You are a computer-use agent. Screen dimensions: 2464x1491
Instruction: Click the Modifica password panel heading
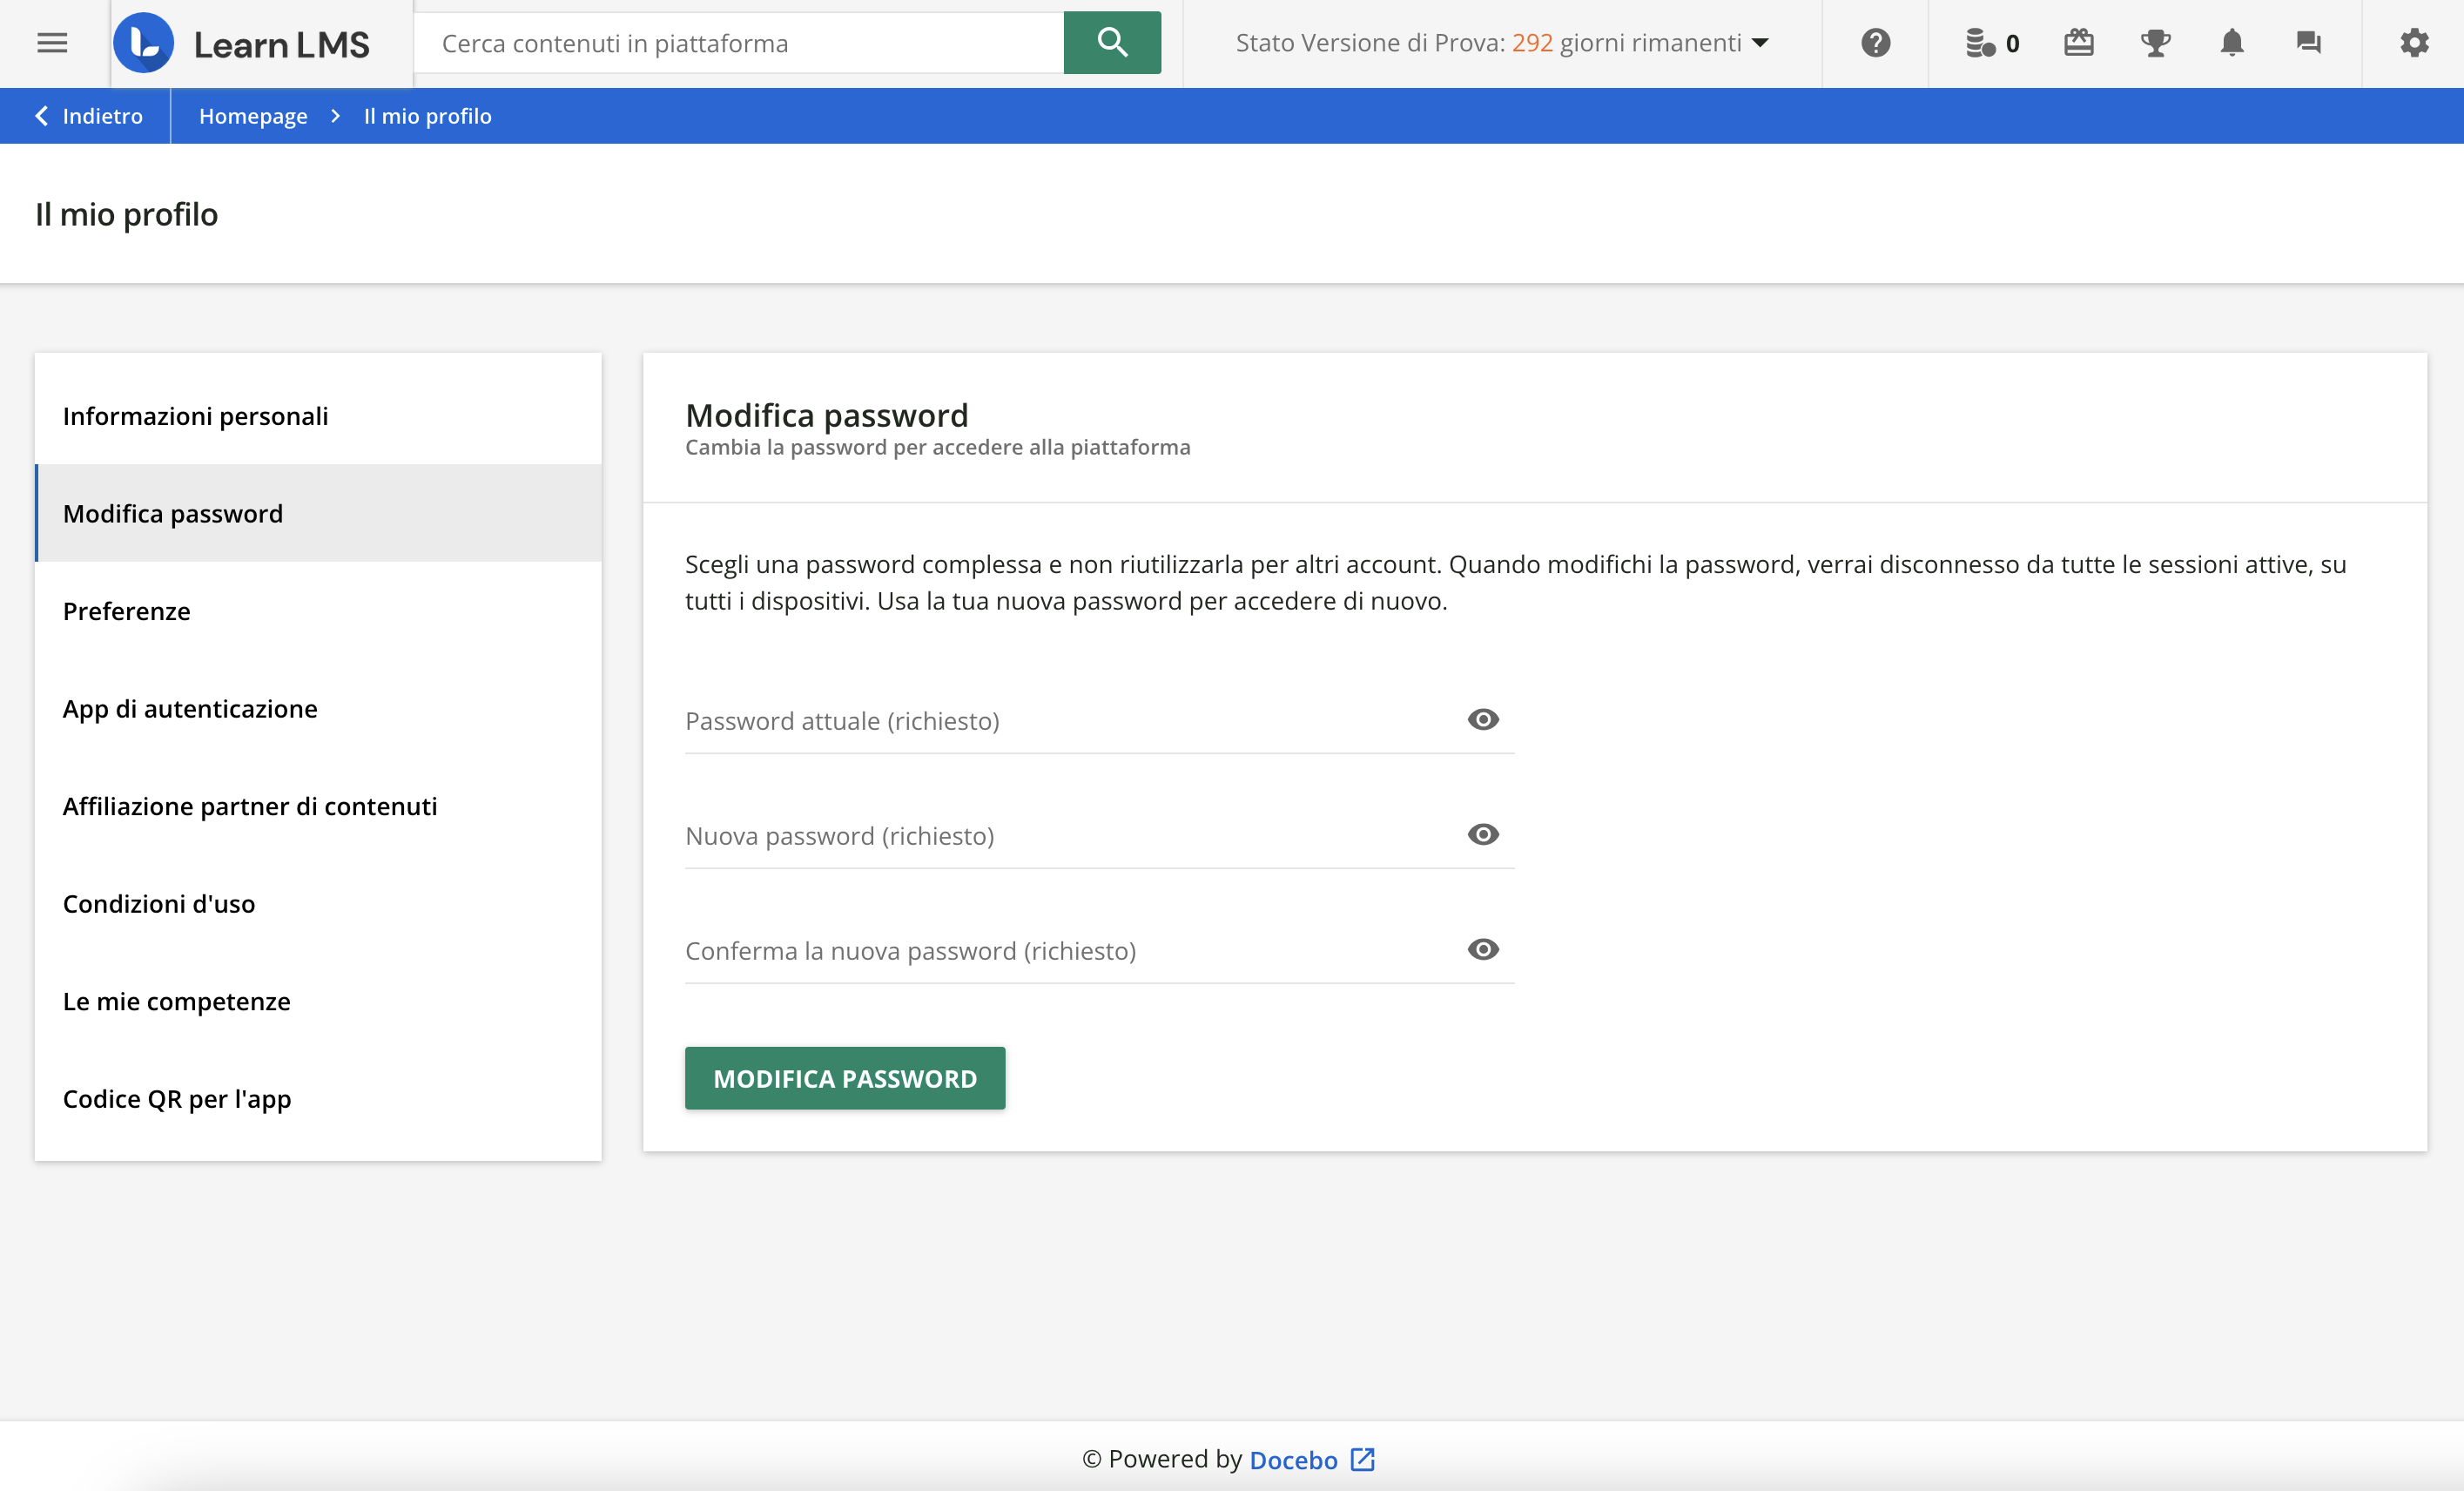tap(827, 415)
